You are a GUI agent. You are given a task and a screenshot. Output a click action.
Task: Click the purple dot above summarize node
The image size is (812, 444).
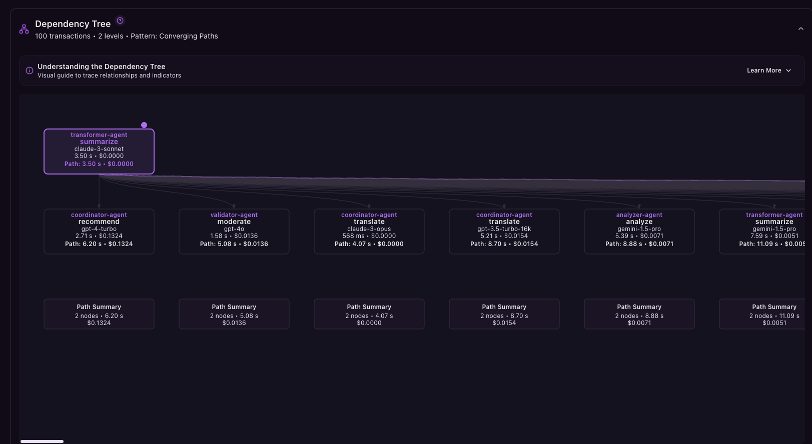pyautogui.click(x=144, y=125)
